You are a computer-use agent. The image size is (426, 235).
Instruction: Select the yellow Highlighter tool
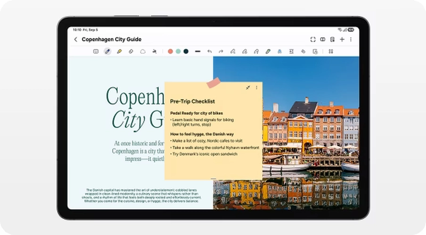[x=119, y=51]
